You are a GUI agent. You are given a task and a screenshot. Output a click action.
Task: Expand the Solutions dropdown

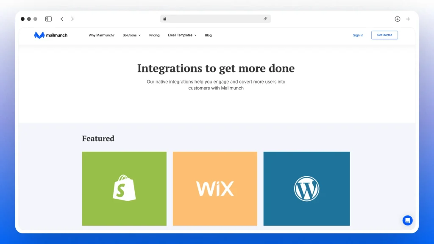click(x=131, y=35)
